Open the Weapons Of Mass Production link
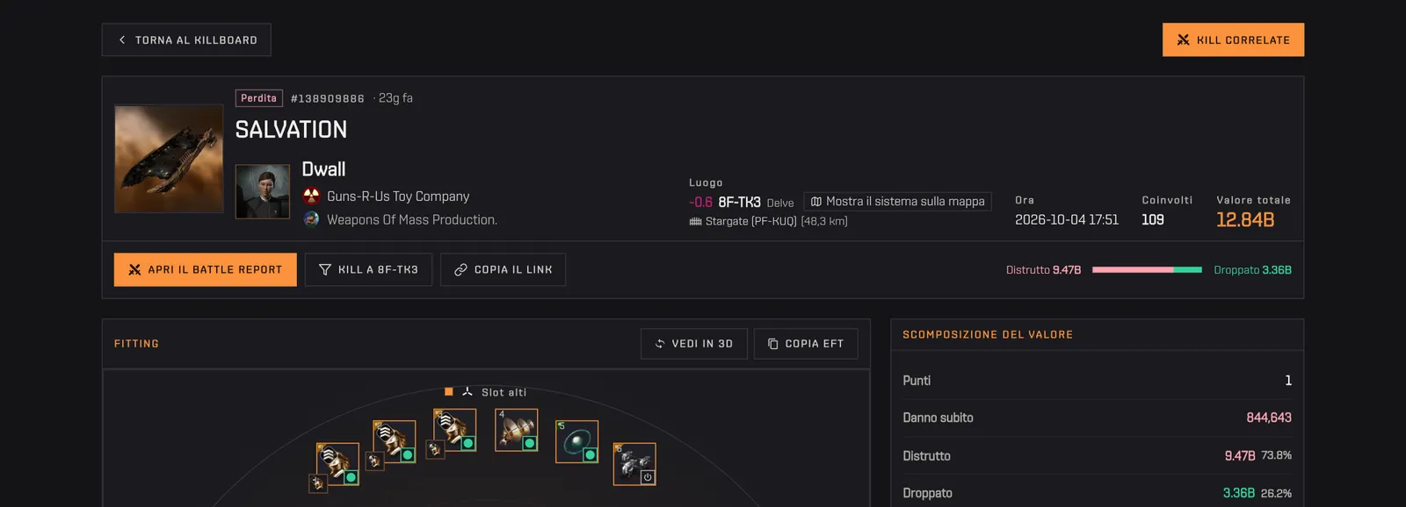 [x=412, y=220]
